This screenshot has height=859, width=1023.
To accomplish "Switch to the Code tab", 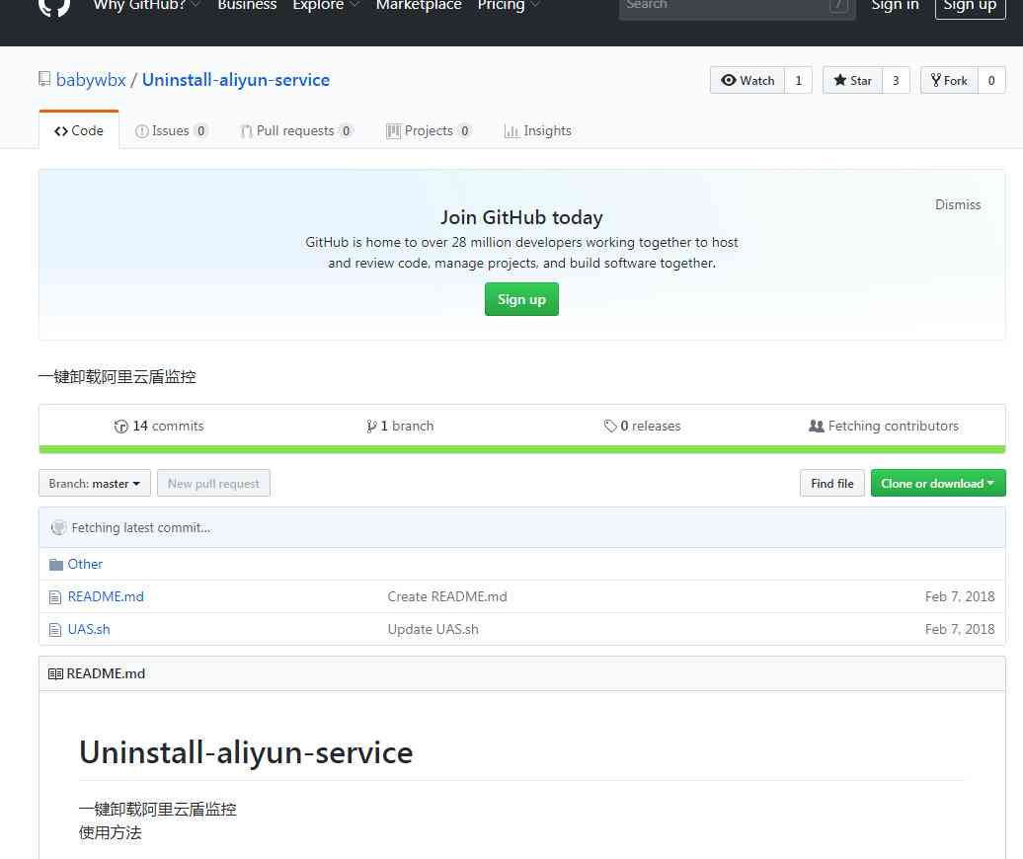I will point(79,130).
